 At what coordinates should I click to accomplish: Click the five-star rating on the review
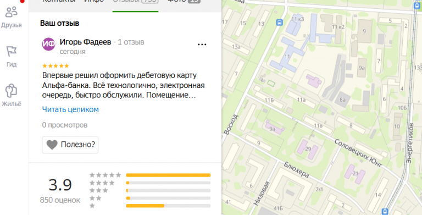55,66
